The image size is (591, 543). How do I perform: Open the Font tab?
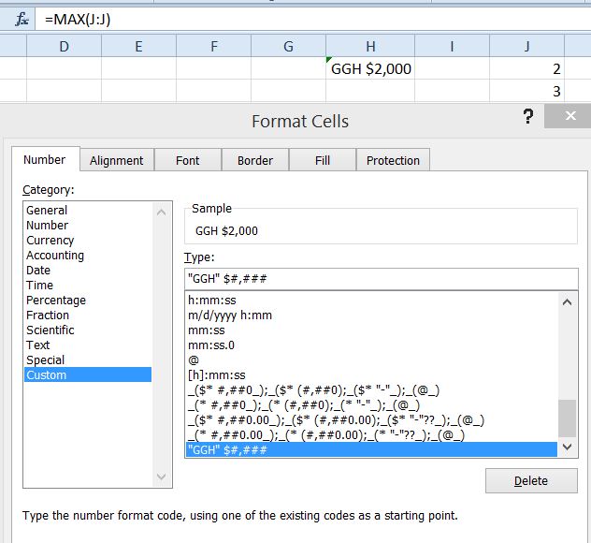pyautogui.click(x=188, y=160)
